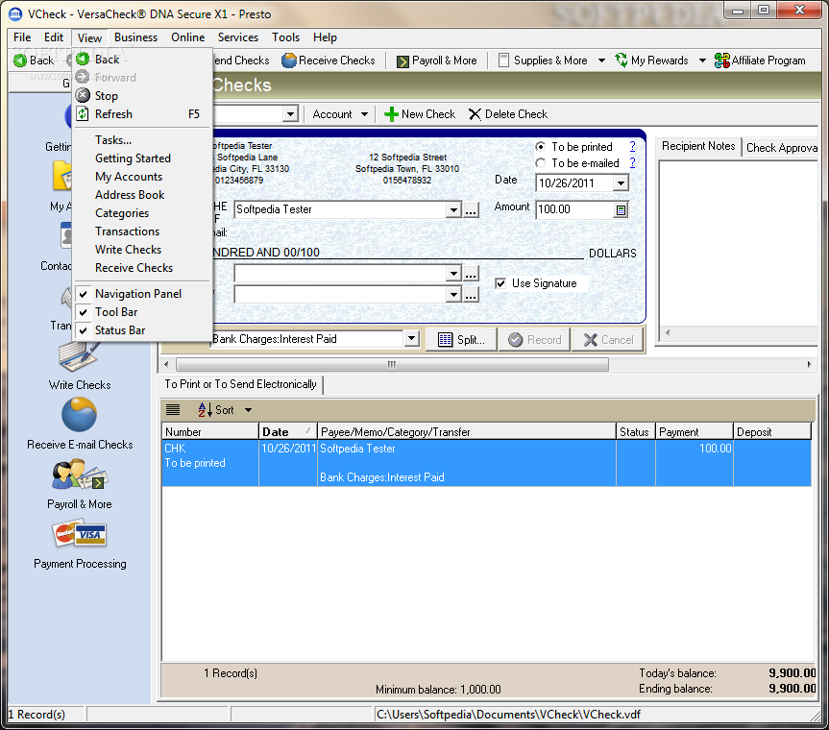Click green plus New Check icon
The width and height of the screenshot is (829, 730).
[391, 114]
